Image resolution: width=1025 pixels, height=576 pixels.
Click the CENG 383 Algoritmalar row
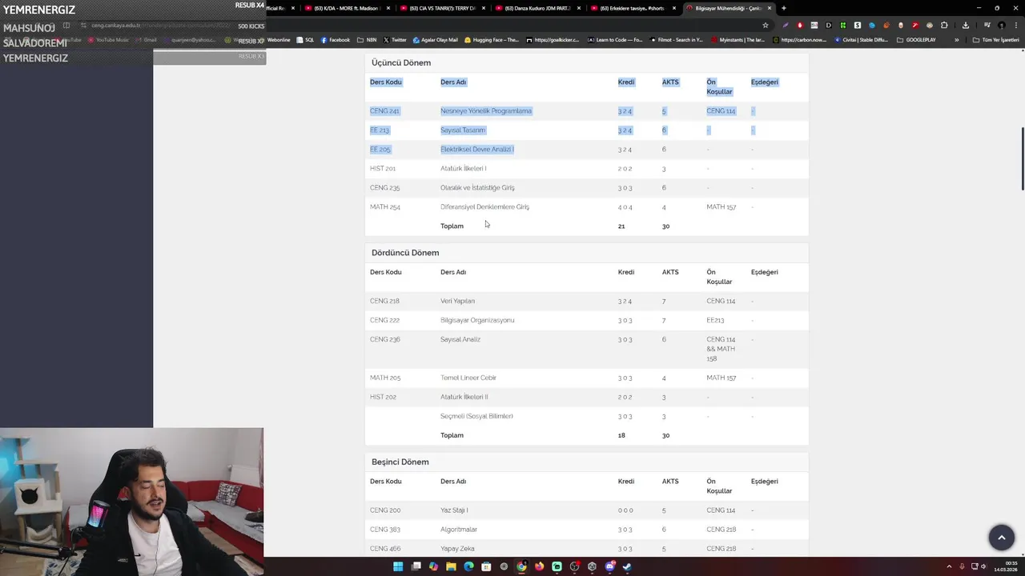coord(586,530)
